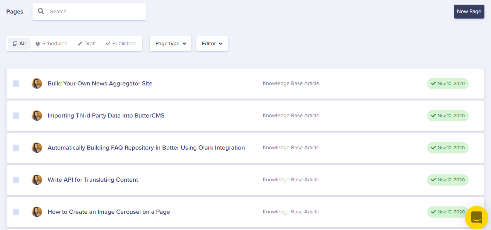The width and height of the screenshot is (491, 230).
Task: Open Build Your Own News Aggregator Site page
Action: tap(100, 83)
